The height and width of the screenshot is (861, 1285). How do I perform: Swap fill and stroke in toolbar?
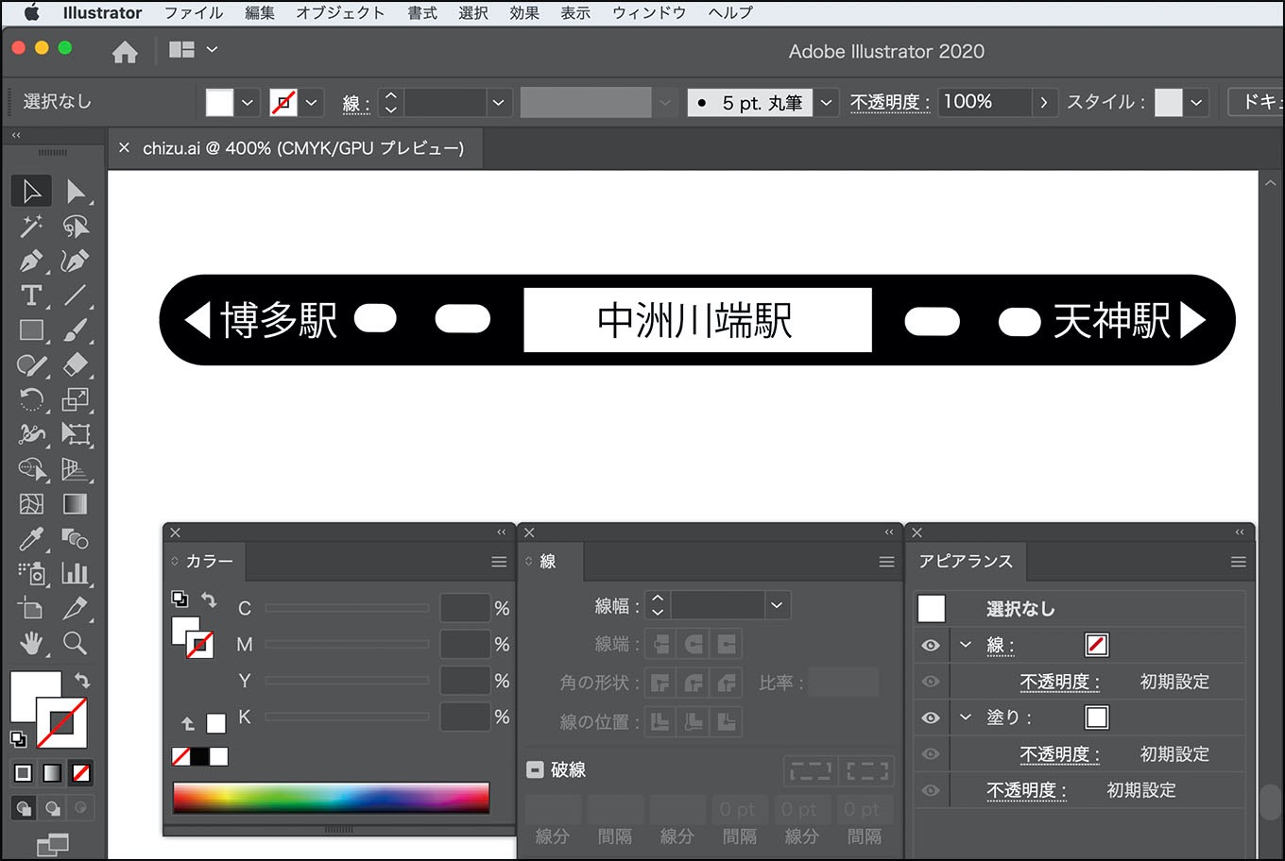[x=82, y=680]
